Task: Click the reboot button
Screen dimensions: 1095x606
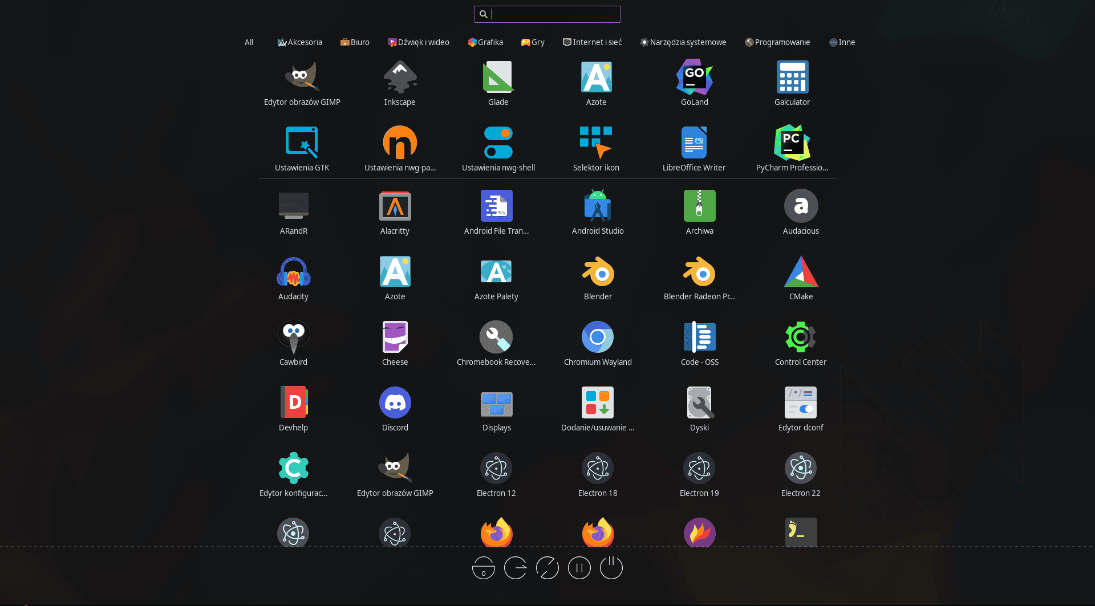Action: [547, 568]
